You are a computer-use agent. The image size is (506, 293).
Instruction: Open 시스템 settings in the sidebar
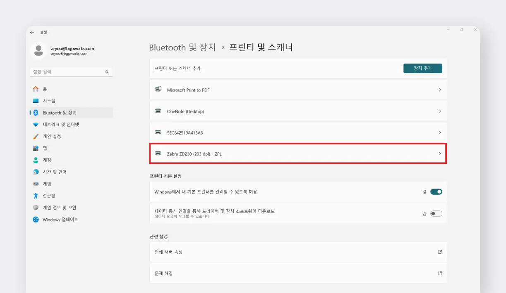tap(71, 101)
